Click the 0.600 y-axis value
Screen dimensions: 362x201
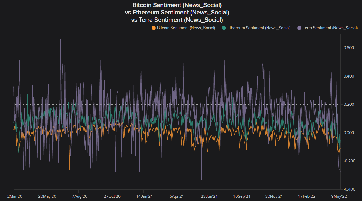pos(348,48)
